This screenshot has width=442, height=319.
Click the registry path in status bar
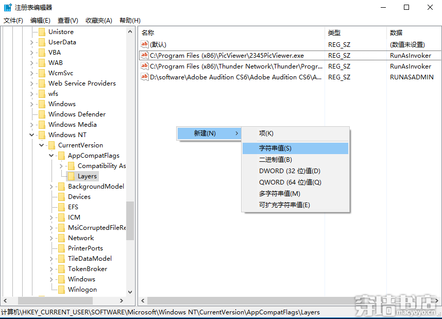160,312
